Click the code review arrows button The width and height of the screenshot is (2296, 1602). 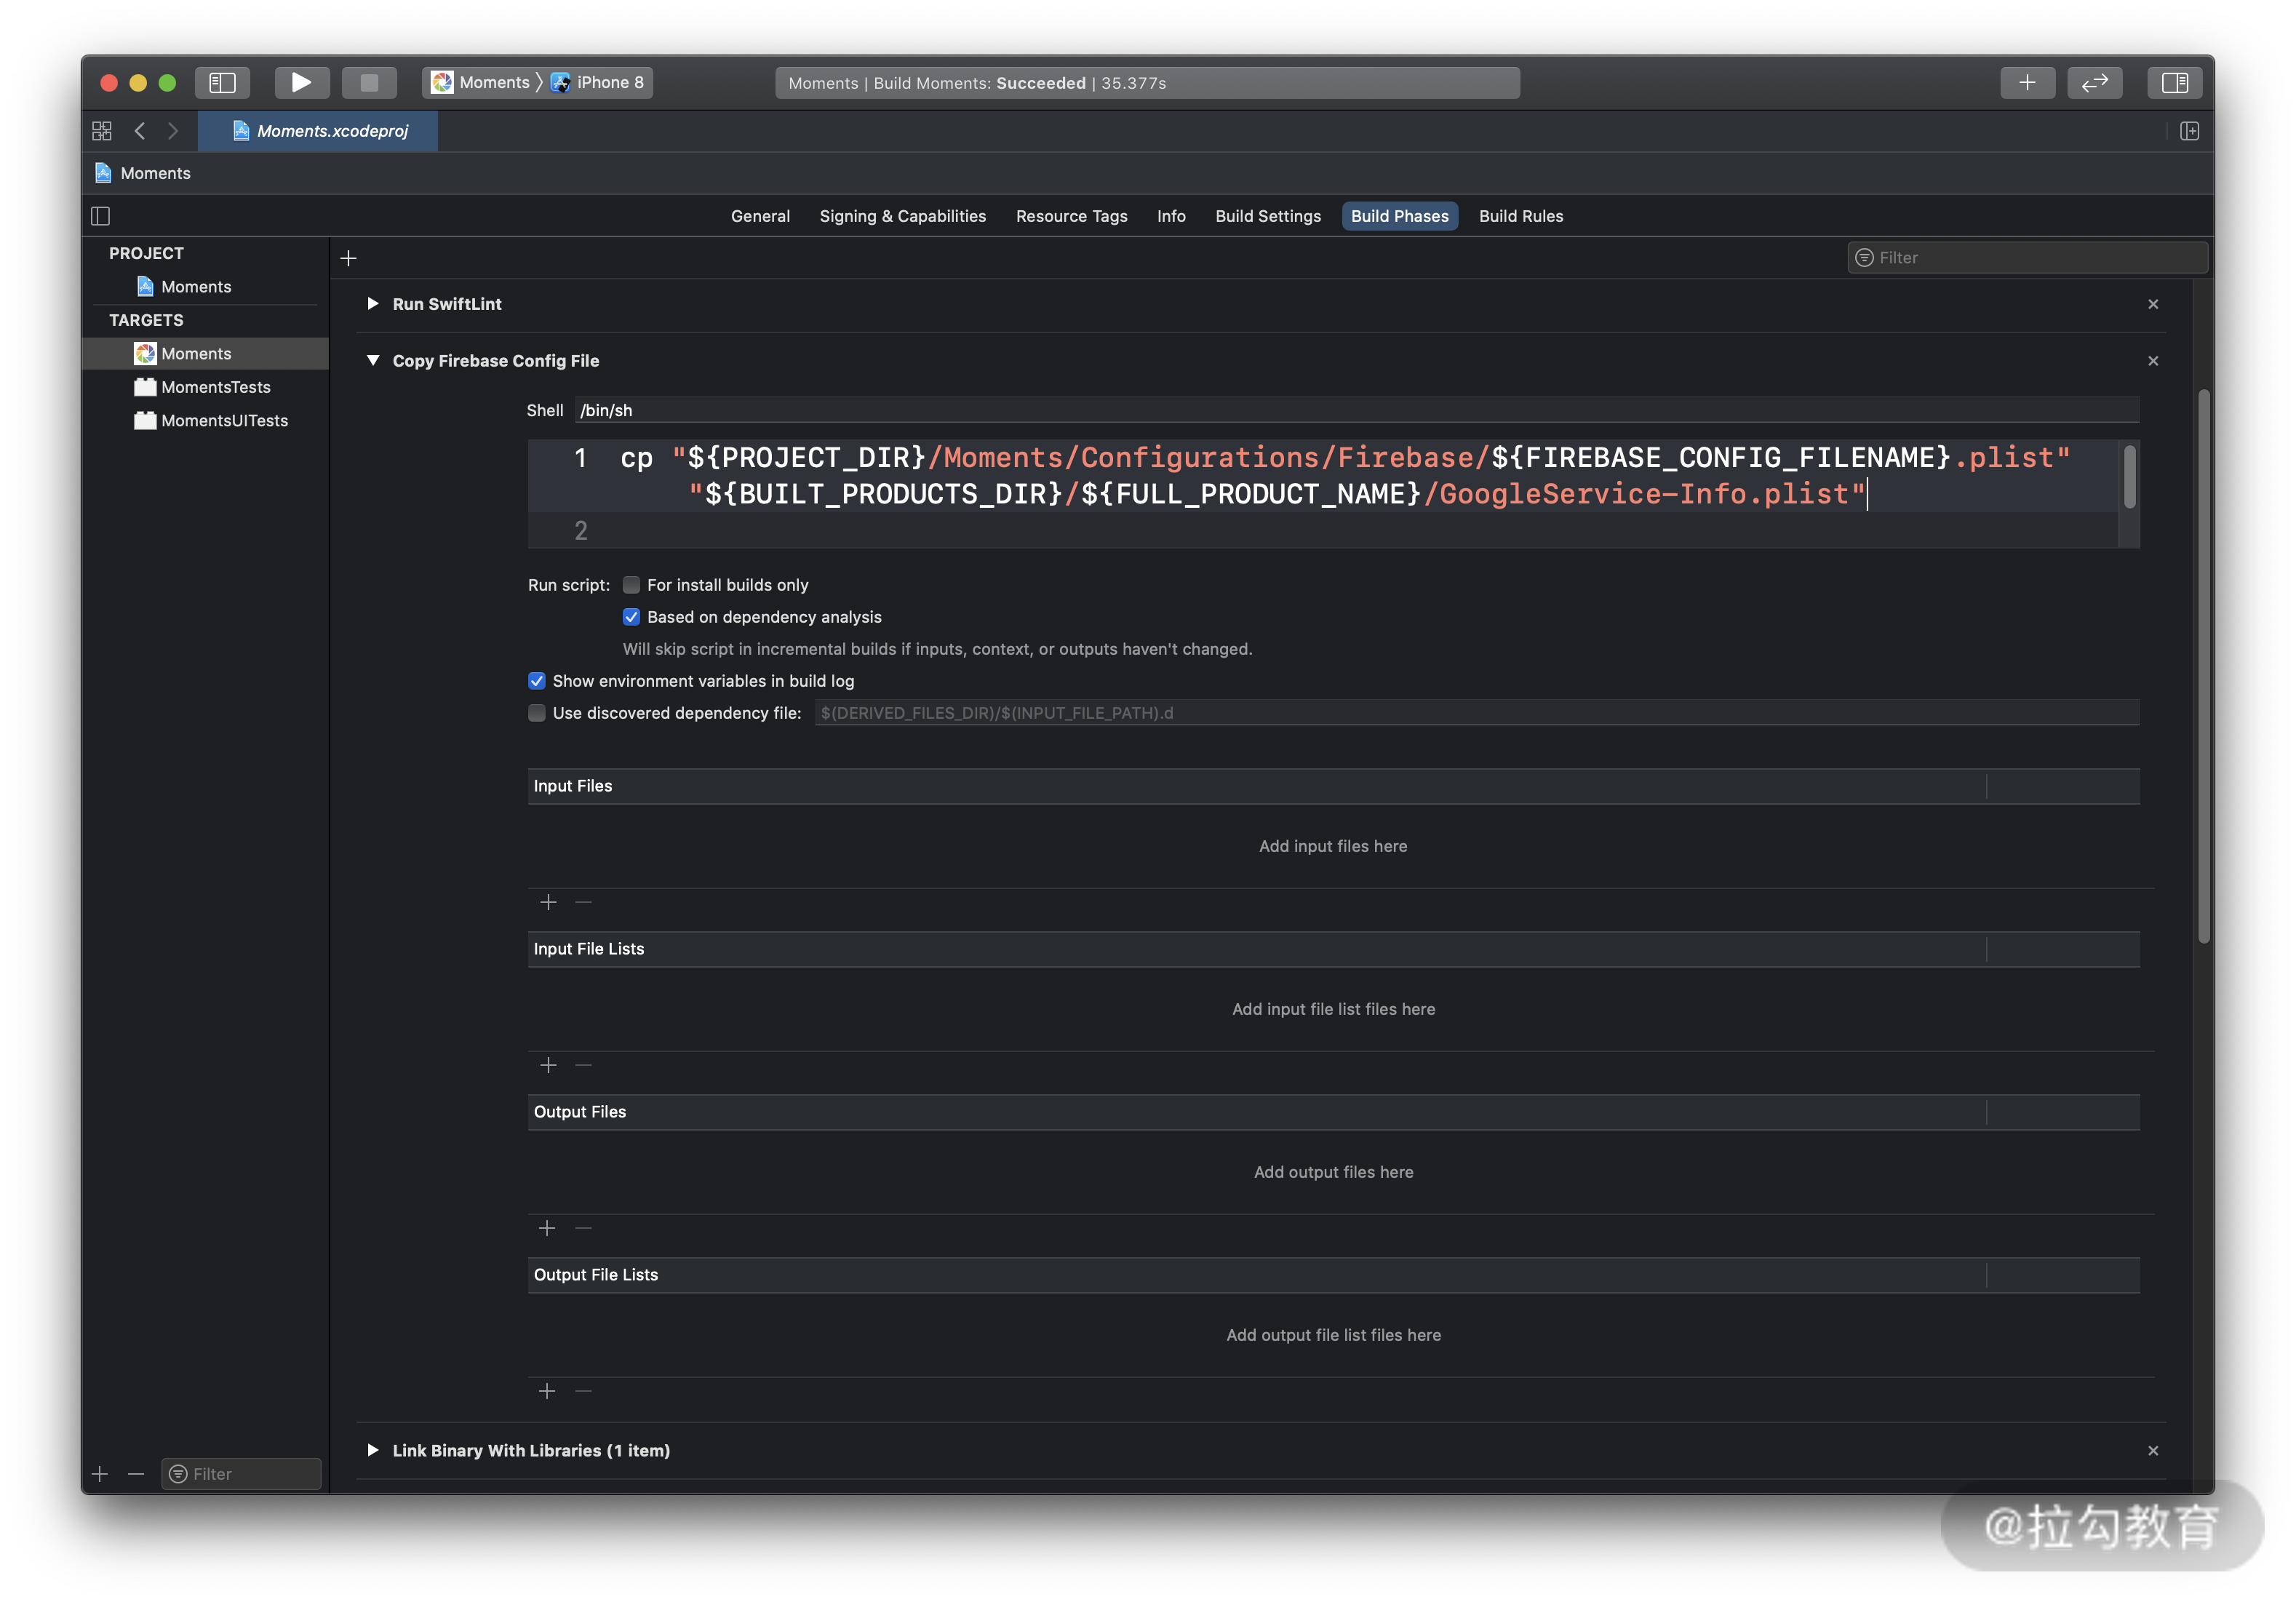click(x=2094, y=82)
